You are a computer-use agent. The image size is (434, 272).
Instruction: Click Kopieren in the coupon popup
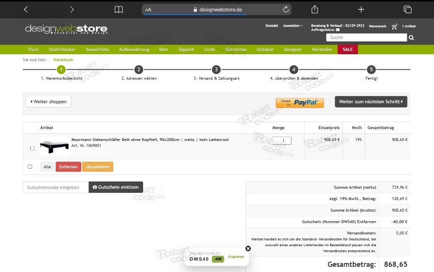236,257
